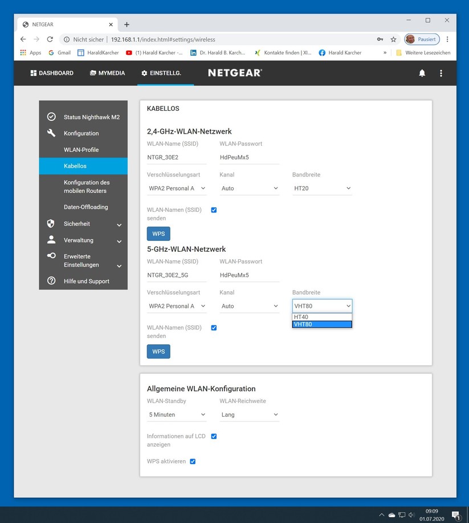Open the MYMEDIA tab
The width and height of the screenshot is (469, 523).
107,73
